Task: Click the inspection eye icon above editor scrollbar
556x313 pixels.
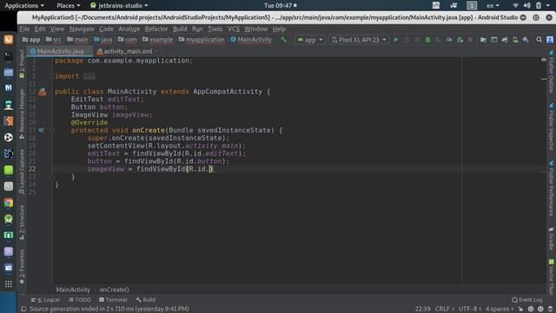Action: coord(544,60)
